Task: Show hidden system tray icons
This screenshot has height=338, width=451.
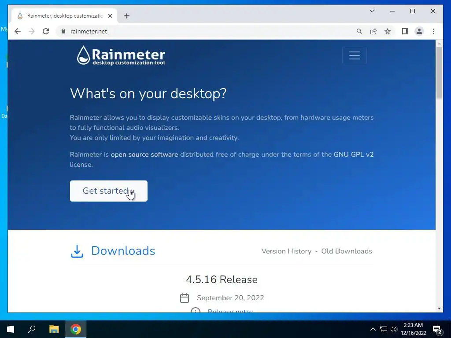Action: click(x=373, y=329)
